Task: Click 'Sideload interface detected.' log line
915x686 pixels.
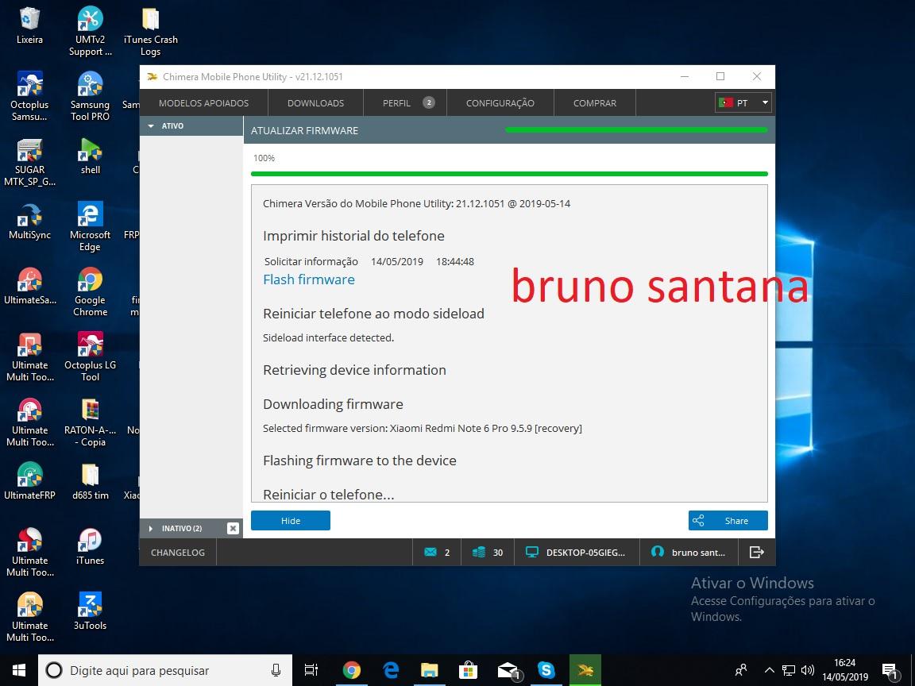Action: pos(329,337)
